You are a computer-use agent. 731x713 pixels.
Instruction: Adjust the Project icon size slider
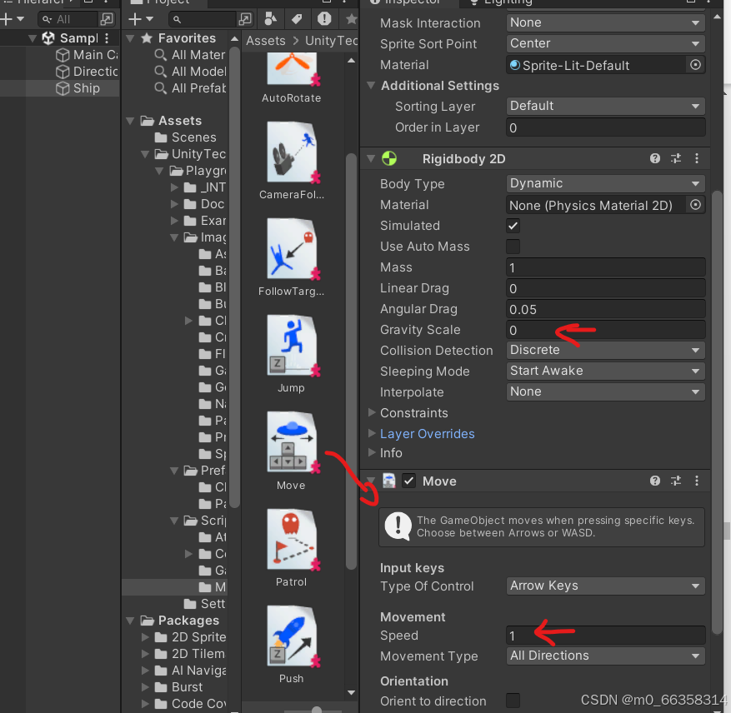tap(316, 710)
